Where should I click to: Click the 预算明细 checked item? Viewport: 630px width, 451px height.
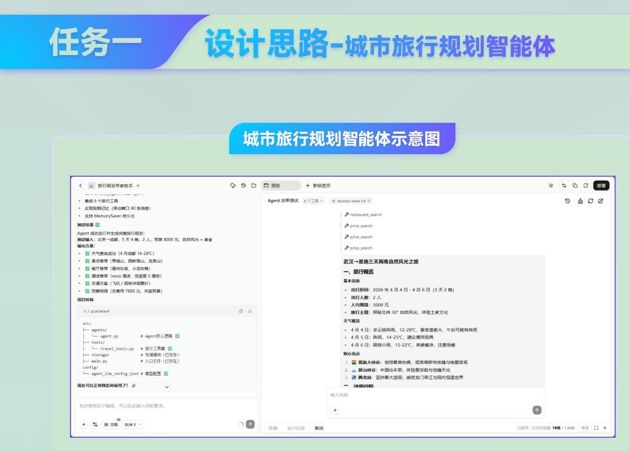click(123, 291)
